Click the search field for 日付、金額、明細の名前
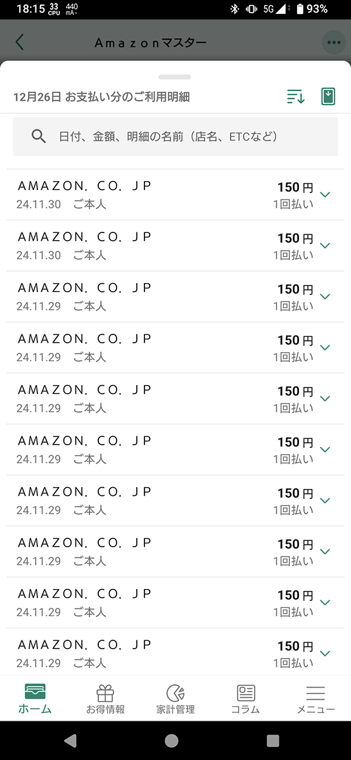 pyautogui.click(x=175, y=136)
